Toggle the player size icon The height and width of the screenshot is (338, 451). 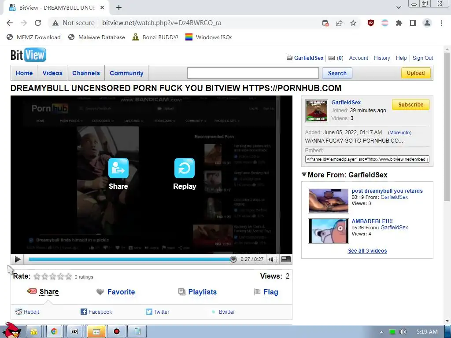pos(285,259)
